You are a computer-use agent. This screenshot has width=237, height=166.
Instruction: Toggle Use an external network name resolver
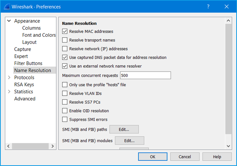click(x=65, y=66)
